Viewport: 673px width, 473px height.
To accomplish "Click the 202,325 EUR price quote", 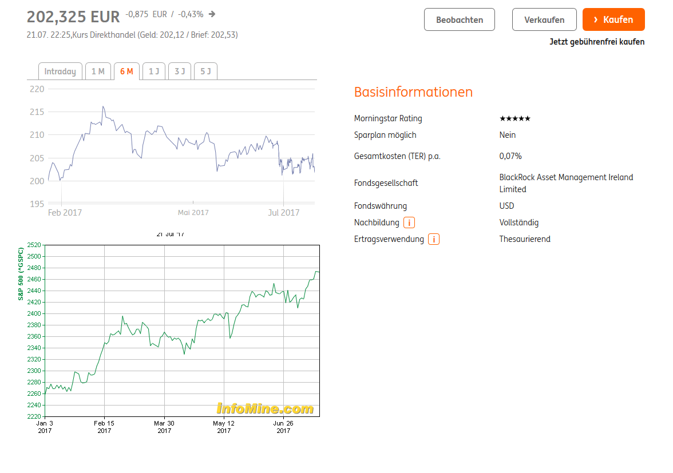I will click(x=73, y=17).
